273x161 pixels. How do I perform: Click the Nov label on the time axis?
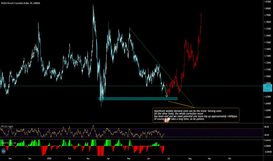pos(10,158)
